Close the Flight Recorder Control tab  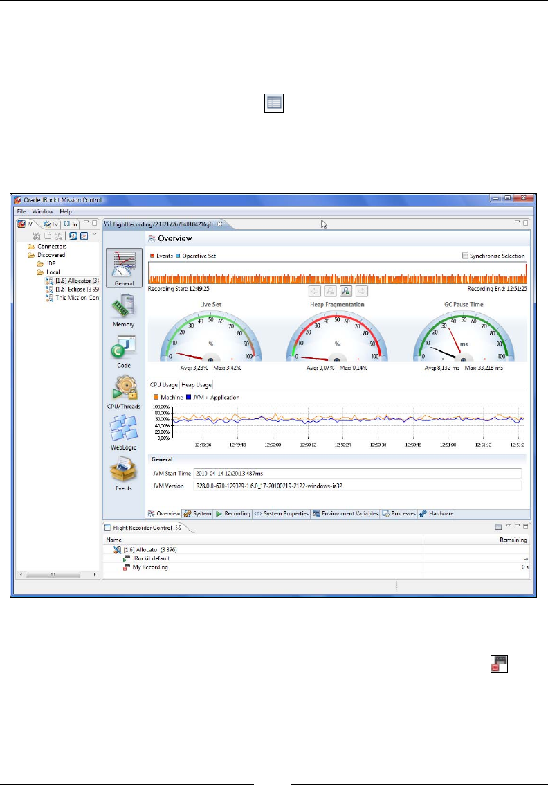[x=178, y=528]
